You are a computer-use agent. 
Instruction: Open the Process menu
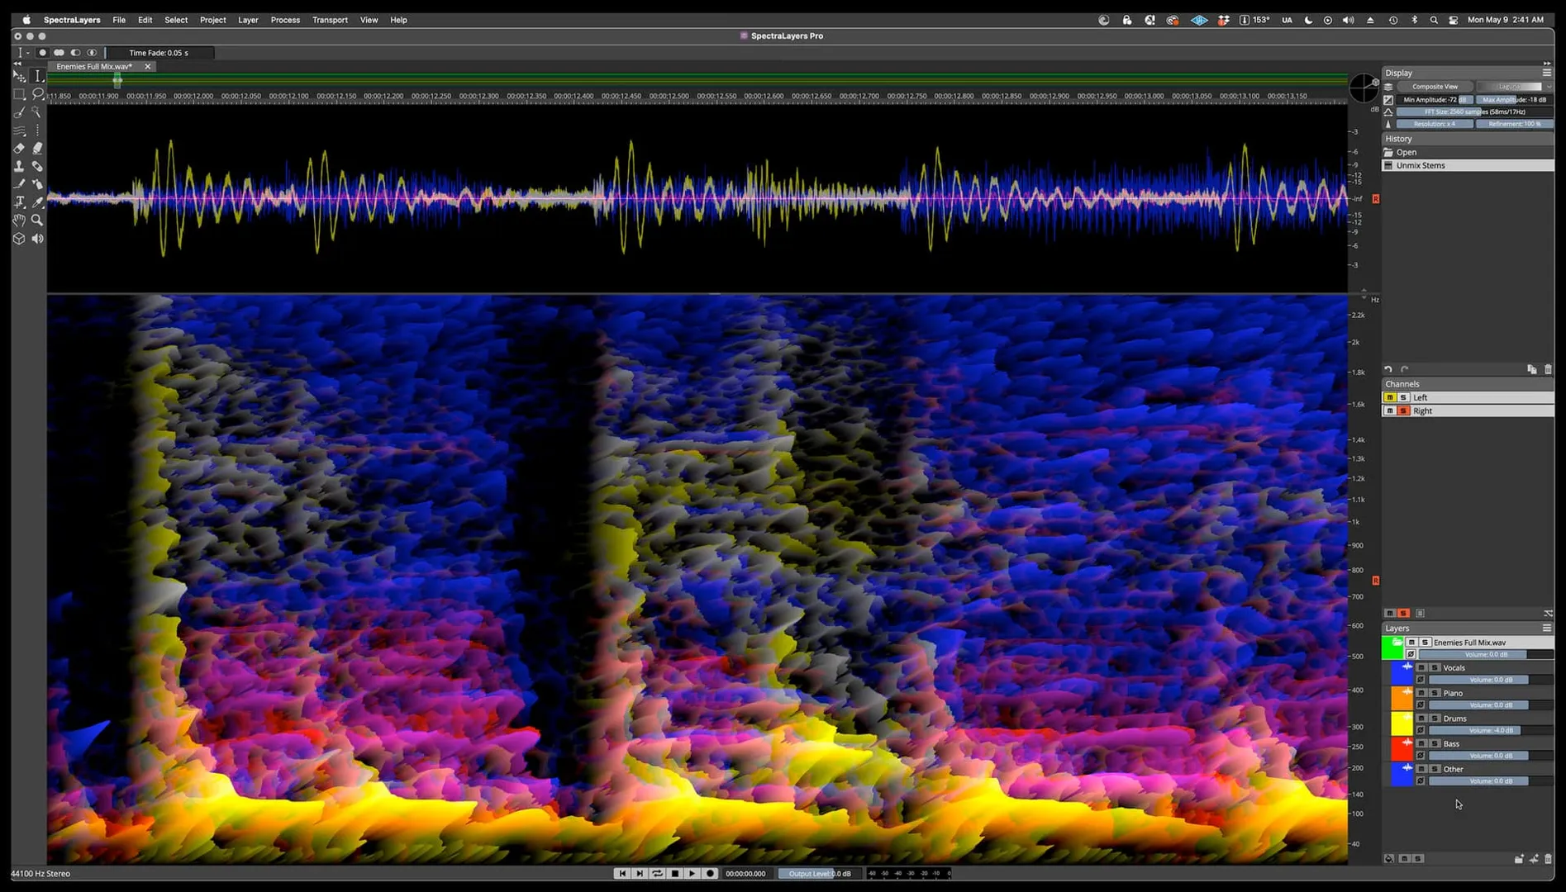point(285,20)
